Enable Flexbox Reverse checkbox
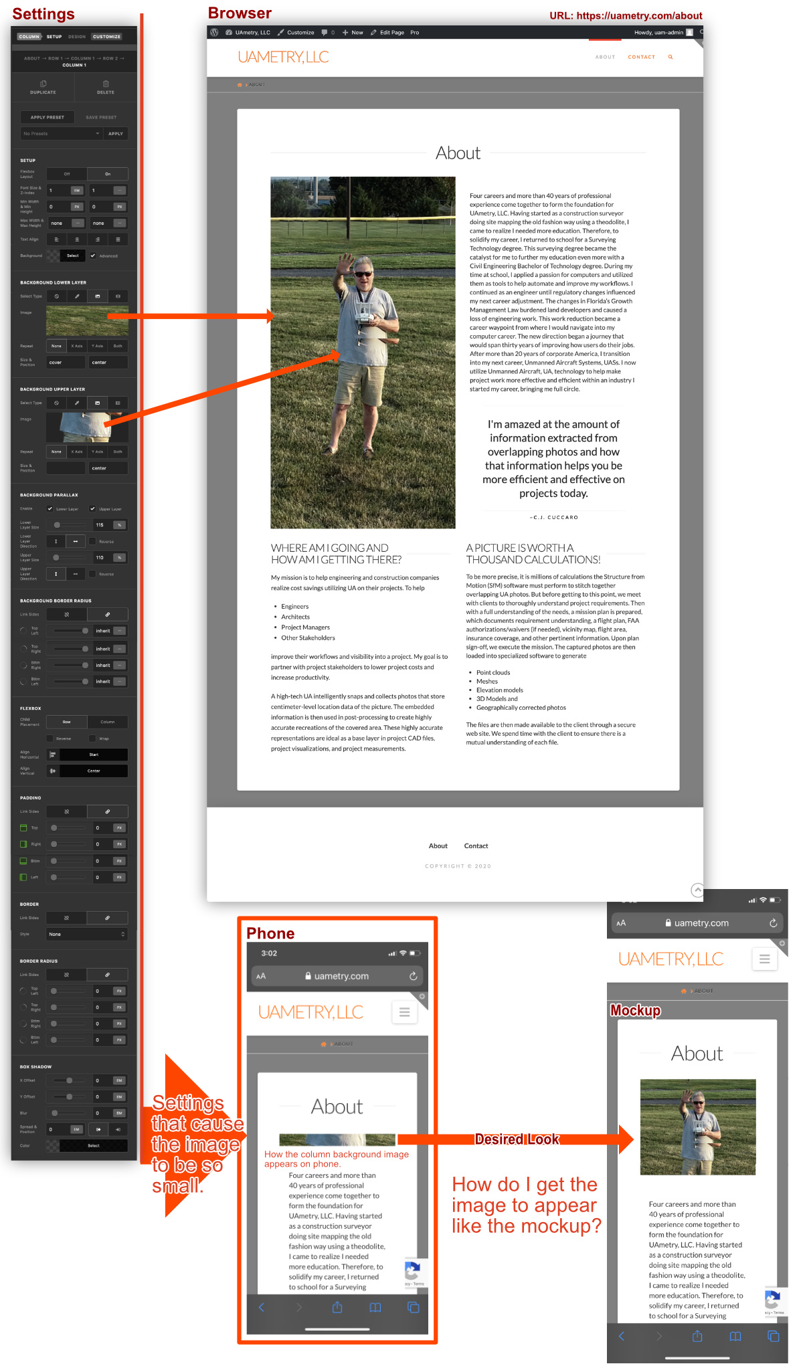This screenshot has width=803, height=1370. pos(50,739)
